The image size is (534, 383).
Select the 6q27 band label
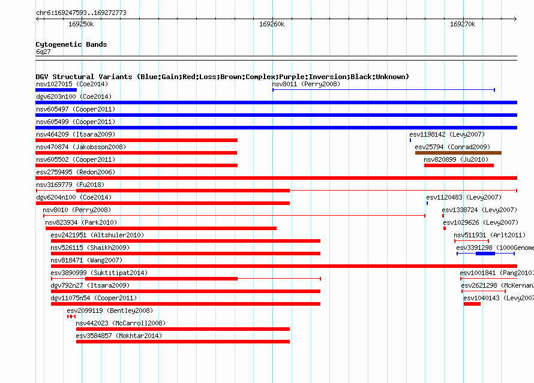coord(43,52)
